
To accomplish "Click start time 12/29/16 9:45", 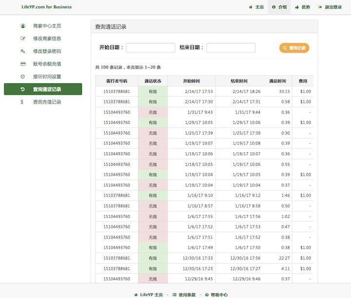I will pos(199,279).
